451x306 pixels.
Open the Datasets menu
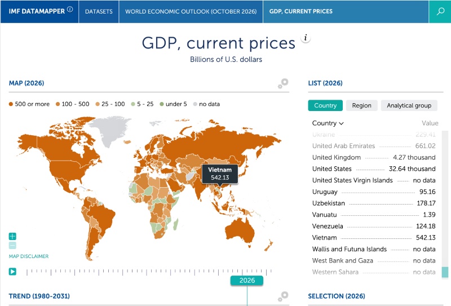pos(99,11)
